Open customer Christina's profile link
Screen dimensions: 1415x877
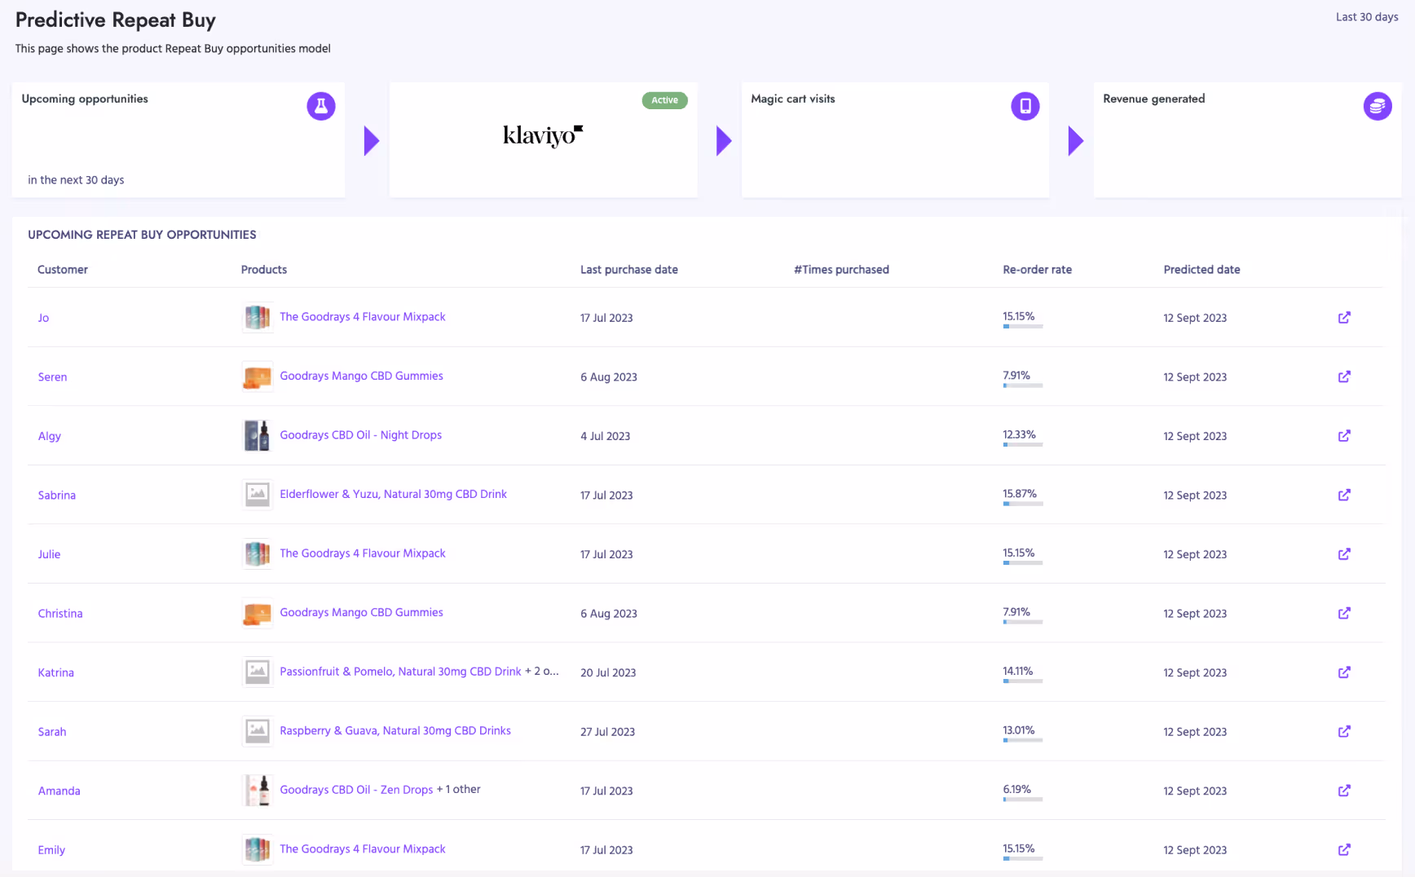click(x=60, y=613)
